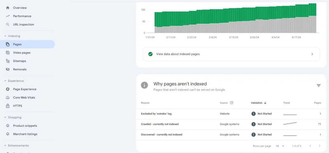Click the HTTPS padlock icon

[x=8, y=106]
